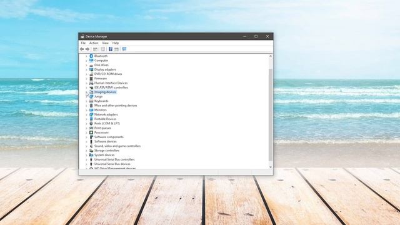The height and width of the screenshot is (225, 400).
Task: Expand Mice and other pointing devices node
Action: click(x=86, y=106)
